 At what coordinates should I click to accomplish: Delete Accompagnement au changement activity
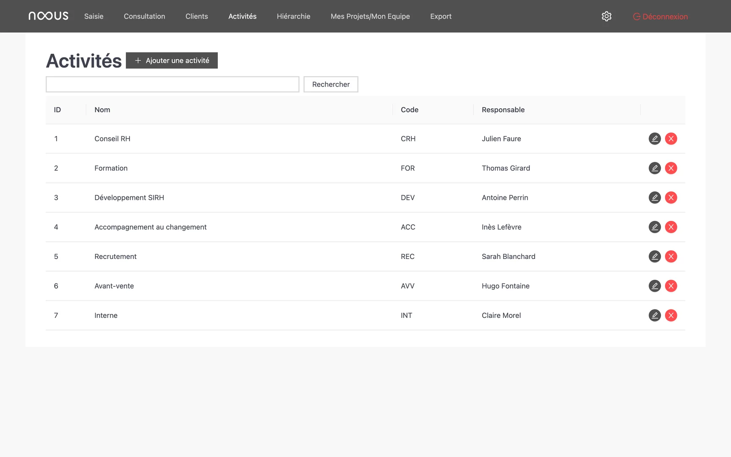[x=671, y=227]
